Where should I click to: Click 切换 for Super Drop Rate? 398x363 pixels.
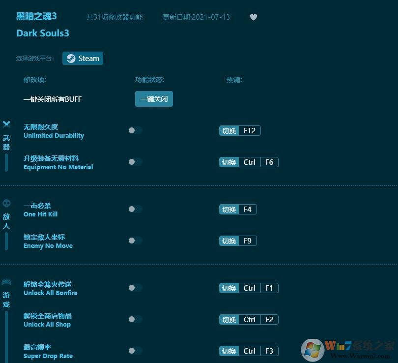click(x=229, y=351)
